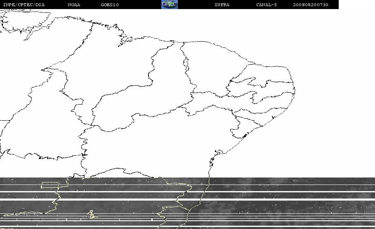The image size is (375, 229).
Task: Select the GOES10 satellite label
Action: pyautogui.click(x=110, y=5)
